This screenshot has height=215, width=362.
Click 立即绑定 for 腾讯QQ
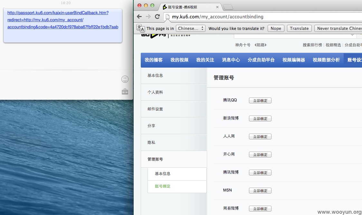pyautogui.click(x=260, y=100)
